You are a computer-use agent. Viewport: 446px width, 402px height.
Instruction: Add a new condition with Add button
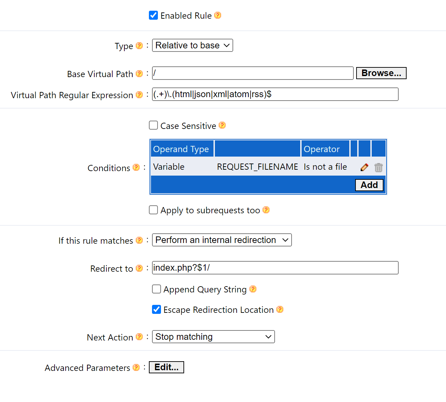[369, 185]
